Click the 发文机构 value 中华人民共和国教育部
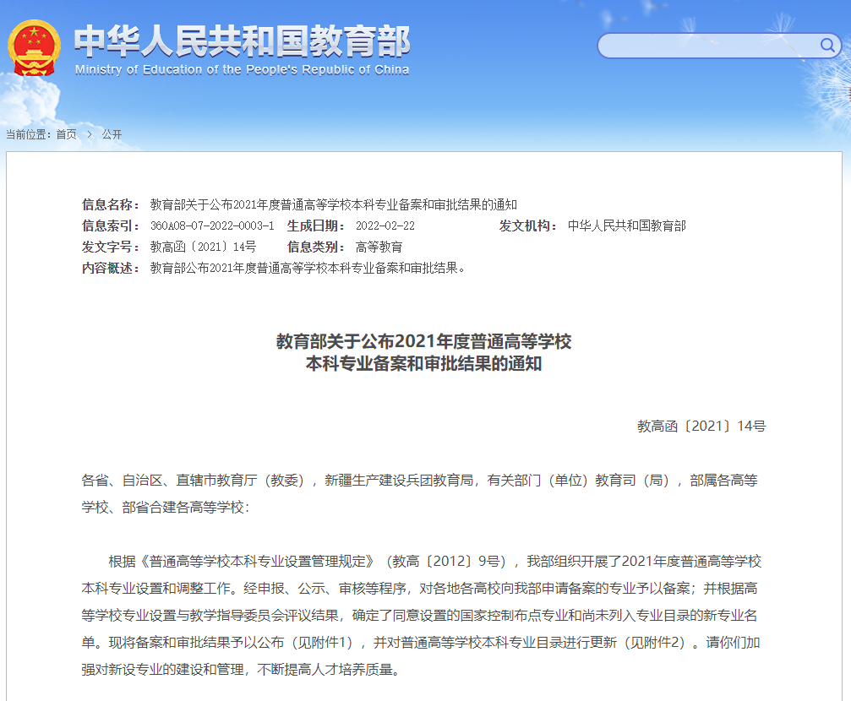This screenshot has height=701, width=851. (x=629, y=226)
